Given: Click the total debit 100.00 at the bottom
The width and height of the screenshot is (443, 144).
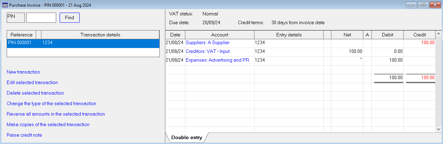Looking at the screenshot, I should [x=396, y=77].
